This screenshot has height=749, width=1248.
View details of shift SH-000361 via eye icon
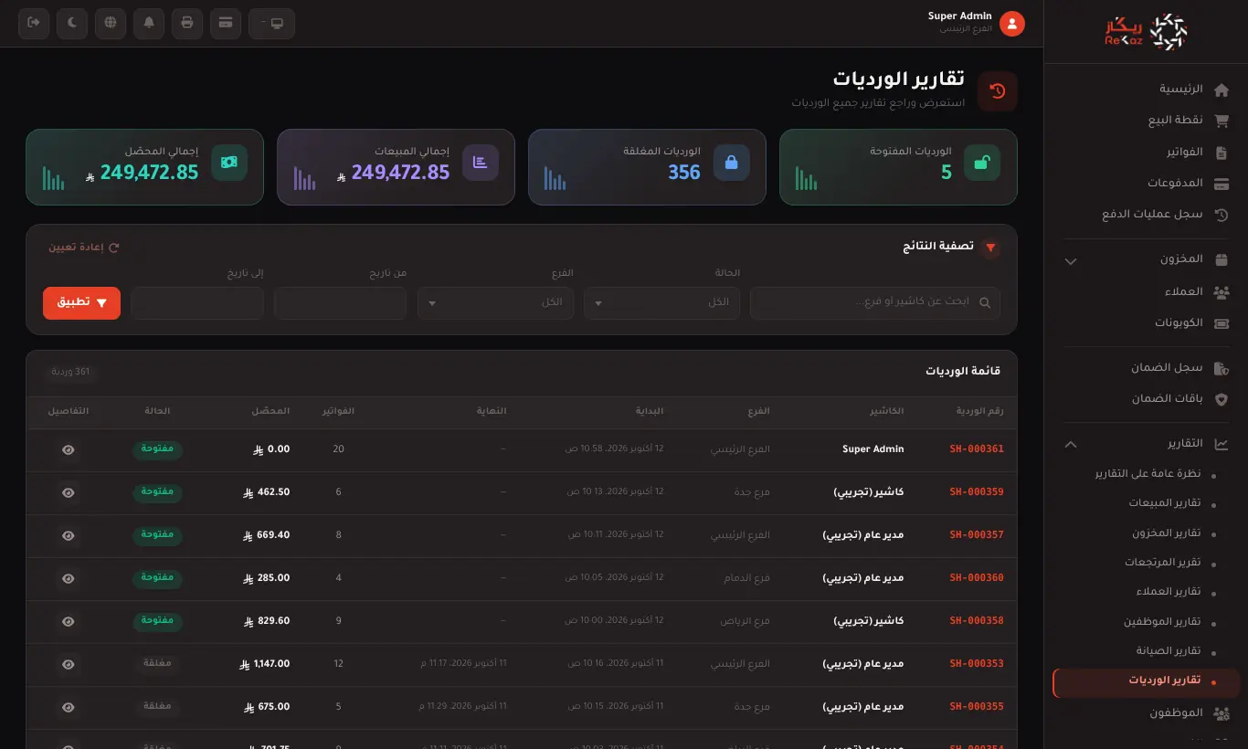coord(69,449)
